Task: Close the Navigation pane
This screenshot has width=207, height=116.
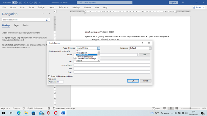Action: tap(49, 13)
